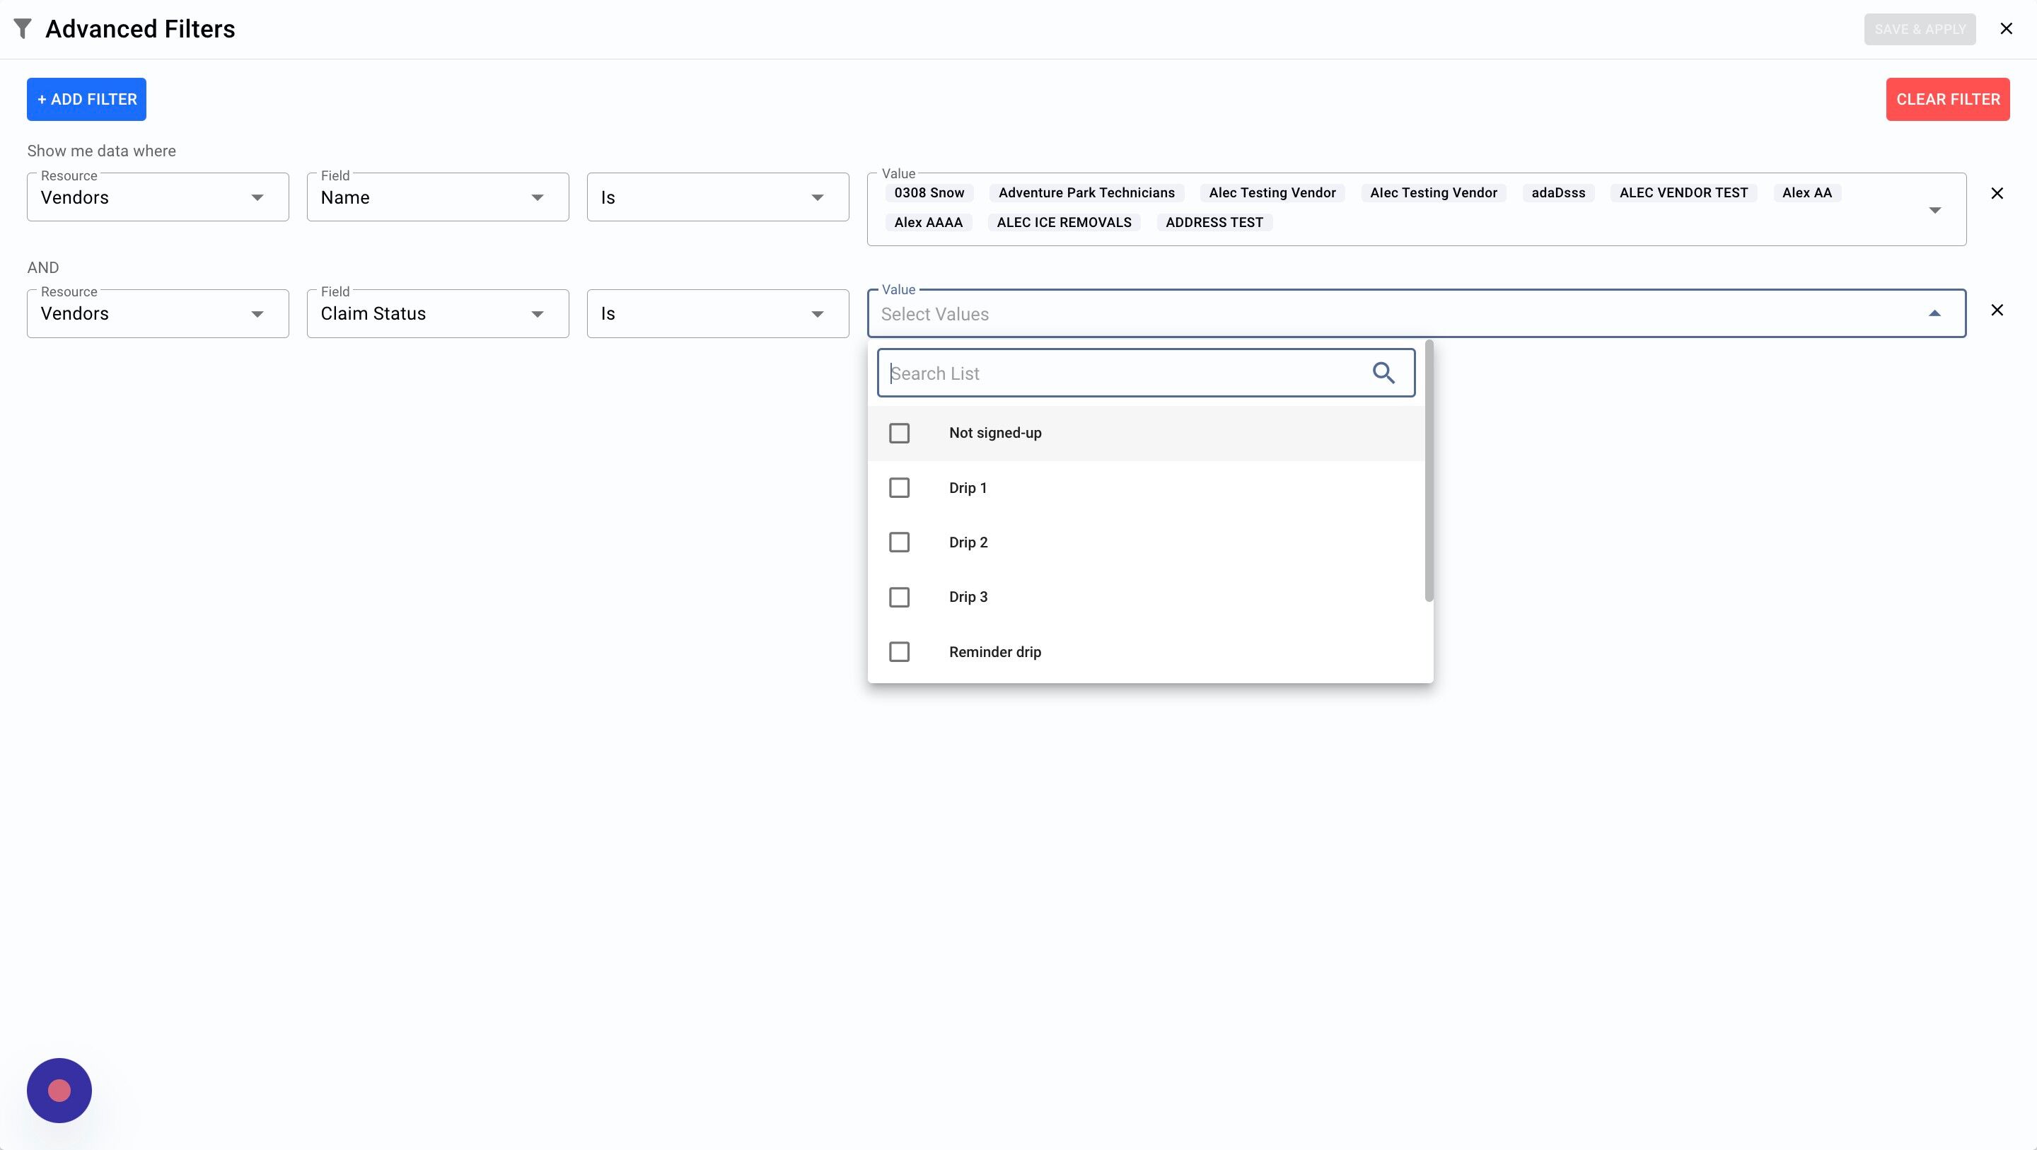The height and width of the screenshot is (1150, 2037).
Task: Check the Not signed-up checkbox
Action: pyautogui.click(x=899, y=434)
